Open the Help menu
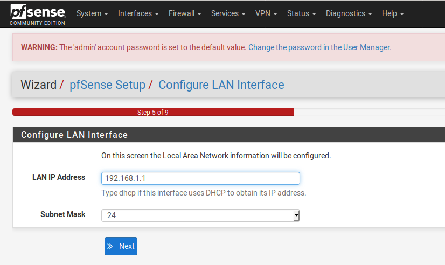This screenshot has width=445, height=265. [393, 13]
